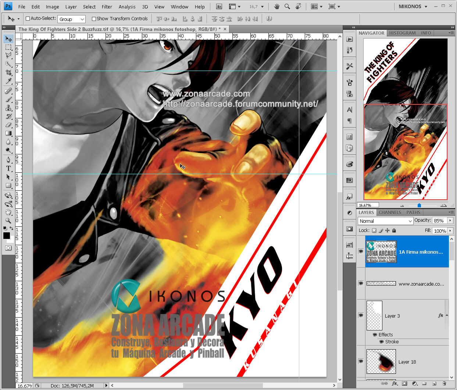Open the Opacity slider arrow
457x390 pixels.
(450, 221)
